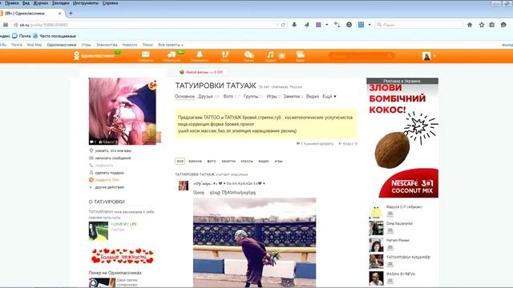Open the Music note icon

pos(270,56)
